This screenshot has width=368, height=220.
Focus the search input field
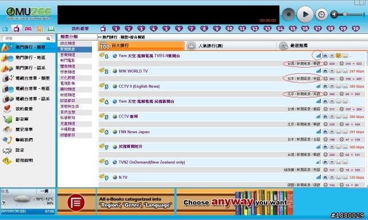point(25,38)
